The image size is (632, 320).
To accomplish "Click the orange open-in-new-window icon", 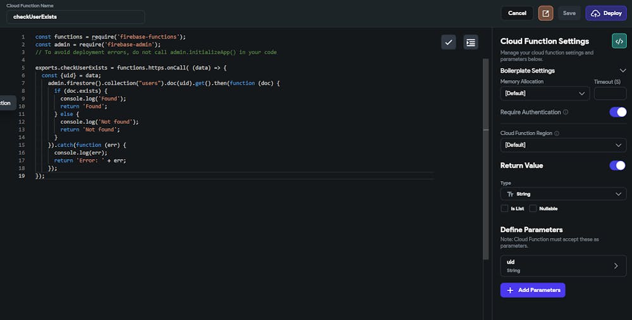I will click(x=545, y=13).
